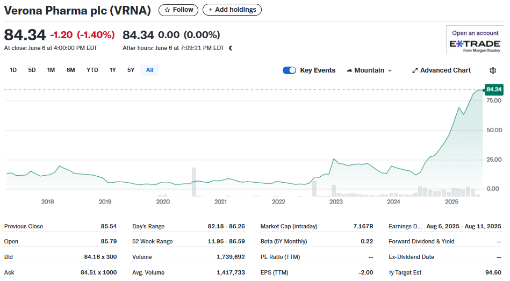Select the 5D time range
Image resolution: width=510 pixels, height=281 pixels.
[32, 70]
